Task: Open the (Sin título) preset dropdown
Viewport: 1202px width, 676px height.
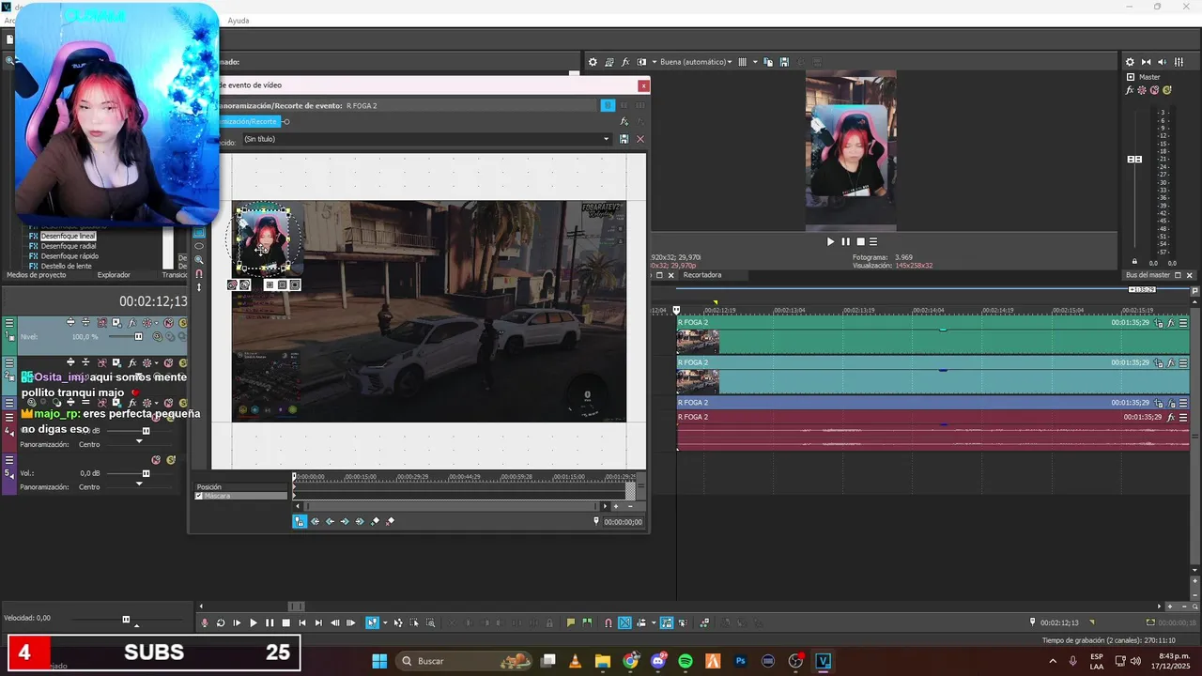Action: pyautogui.click(x=606, y=139)
